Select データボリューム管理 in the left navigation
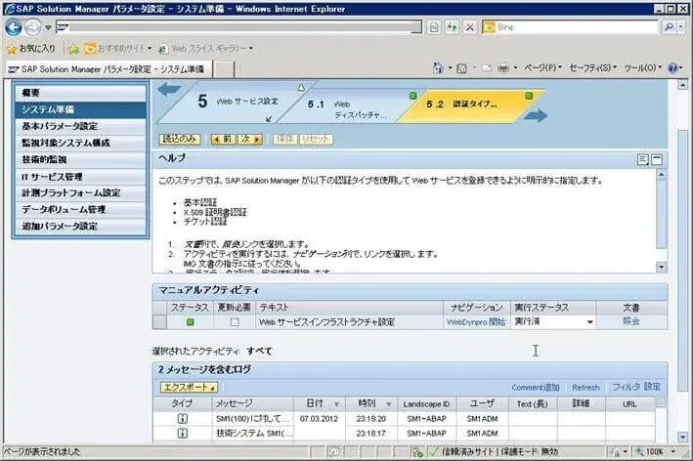 click(80, 209)
